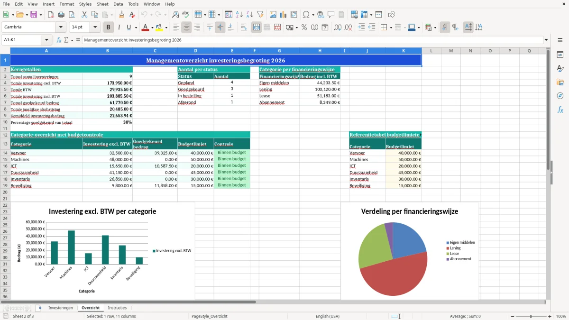Screen dimensions: 569x320
Task: Toggle Merge and Center Cells
Action: 257,27
